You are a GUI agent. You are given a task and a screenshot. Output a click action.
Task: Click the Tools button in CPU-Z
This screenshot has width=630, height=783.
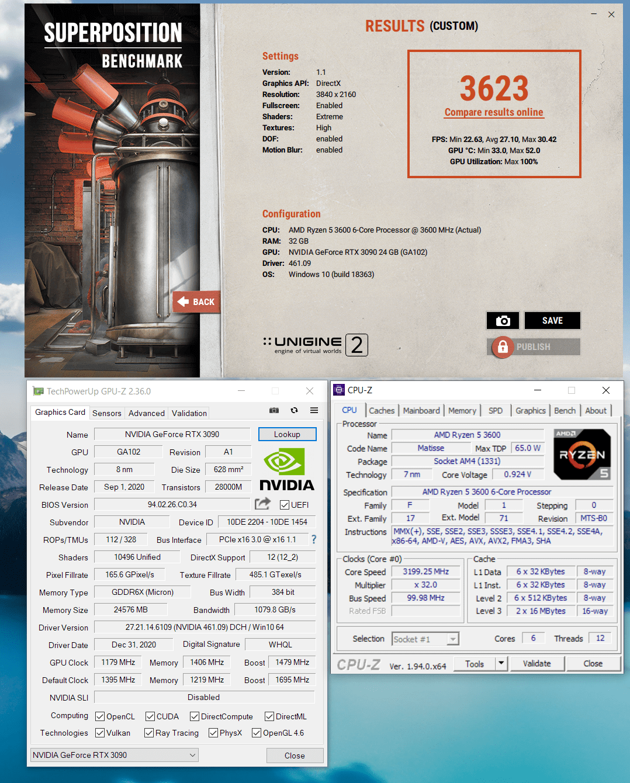[475, 664]
